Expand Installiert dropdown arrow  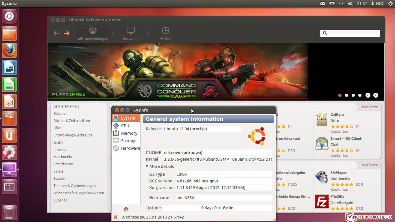click(148, 34)
